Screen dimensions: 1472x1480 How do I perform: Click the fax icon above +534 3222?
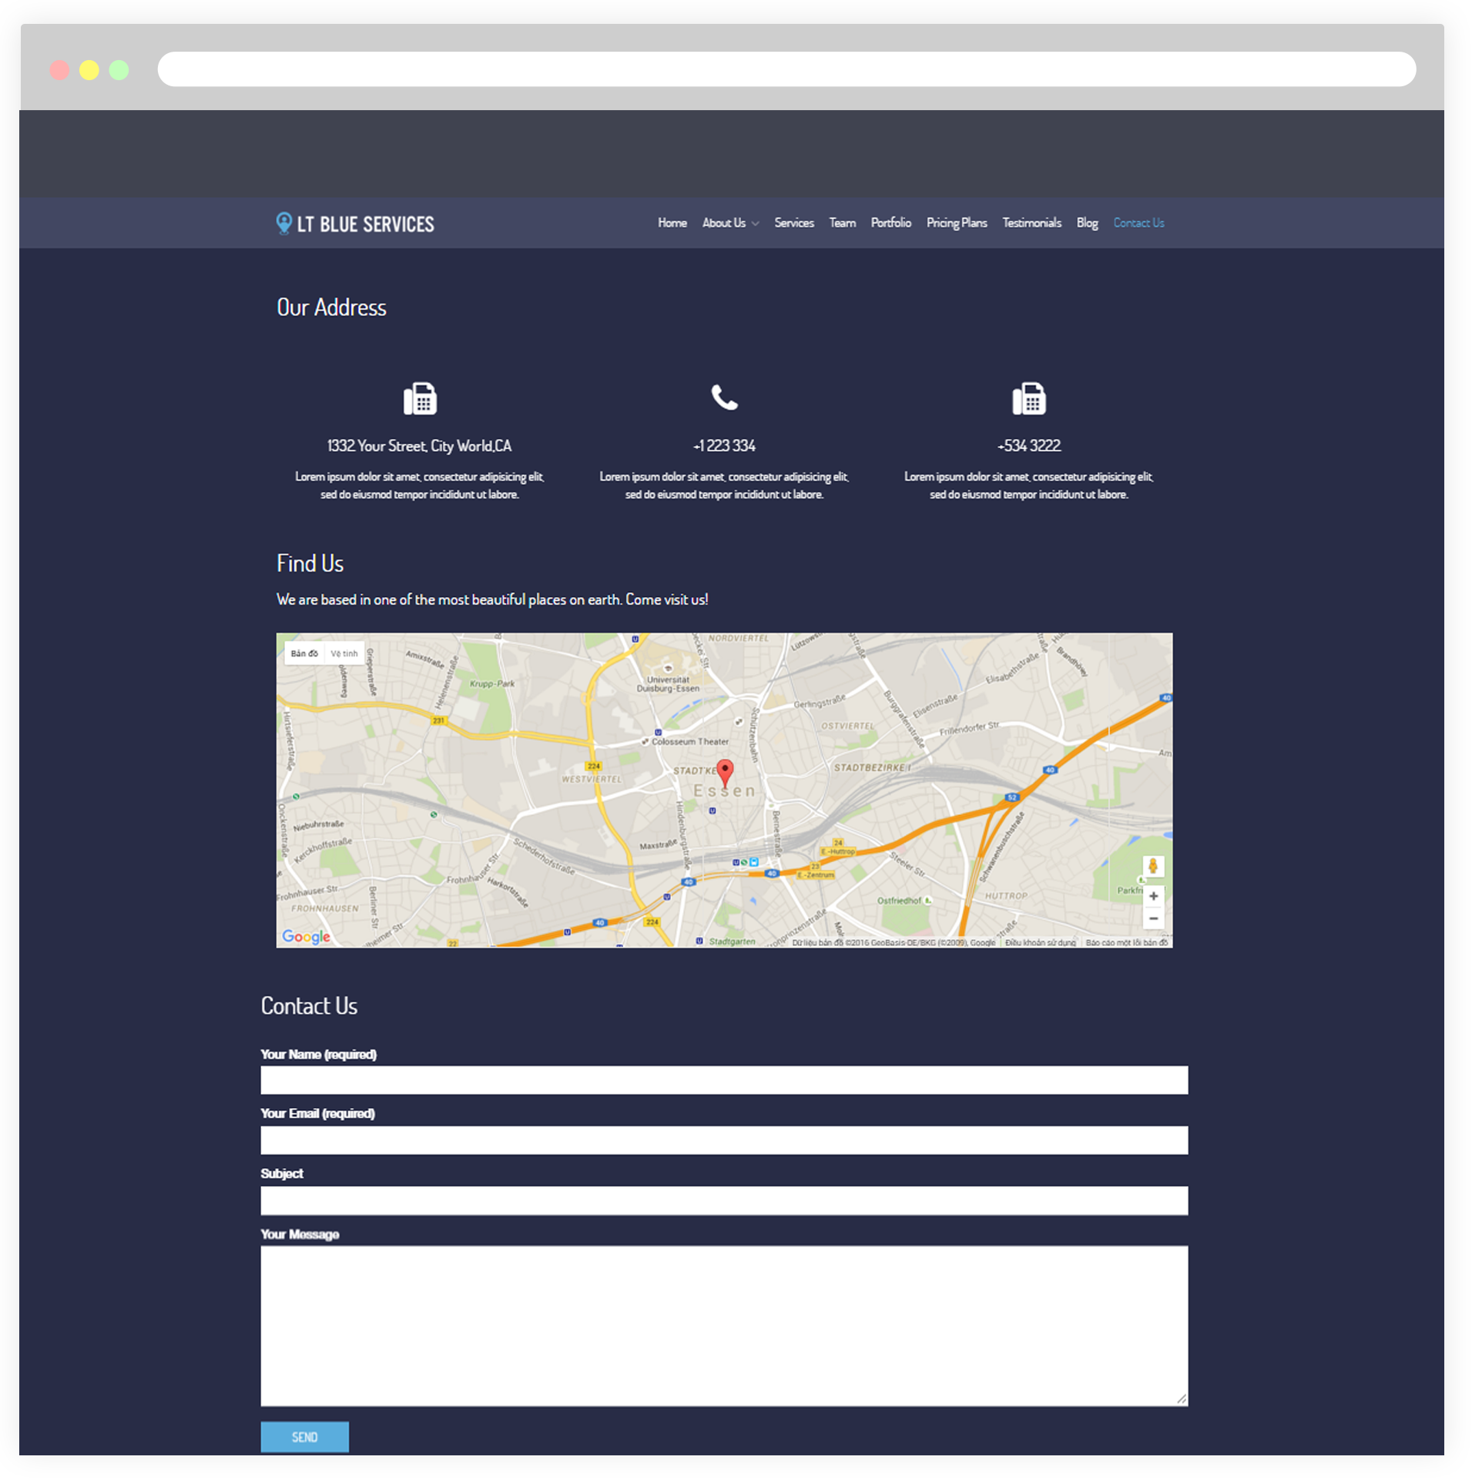tap(1028, 398)
